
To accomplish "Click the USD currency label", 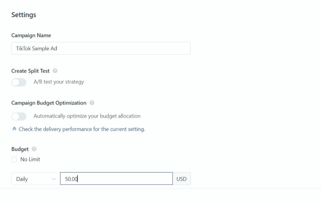I will [x=182, y=179].
